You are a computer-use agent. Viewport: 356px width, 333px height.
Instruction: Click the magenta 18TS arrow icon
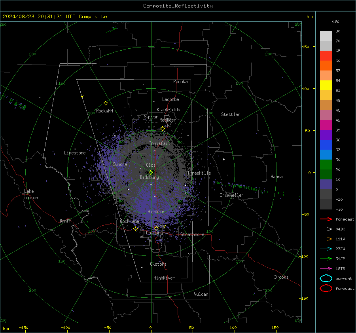click(x=326, y=269)
